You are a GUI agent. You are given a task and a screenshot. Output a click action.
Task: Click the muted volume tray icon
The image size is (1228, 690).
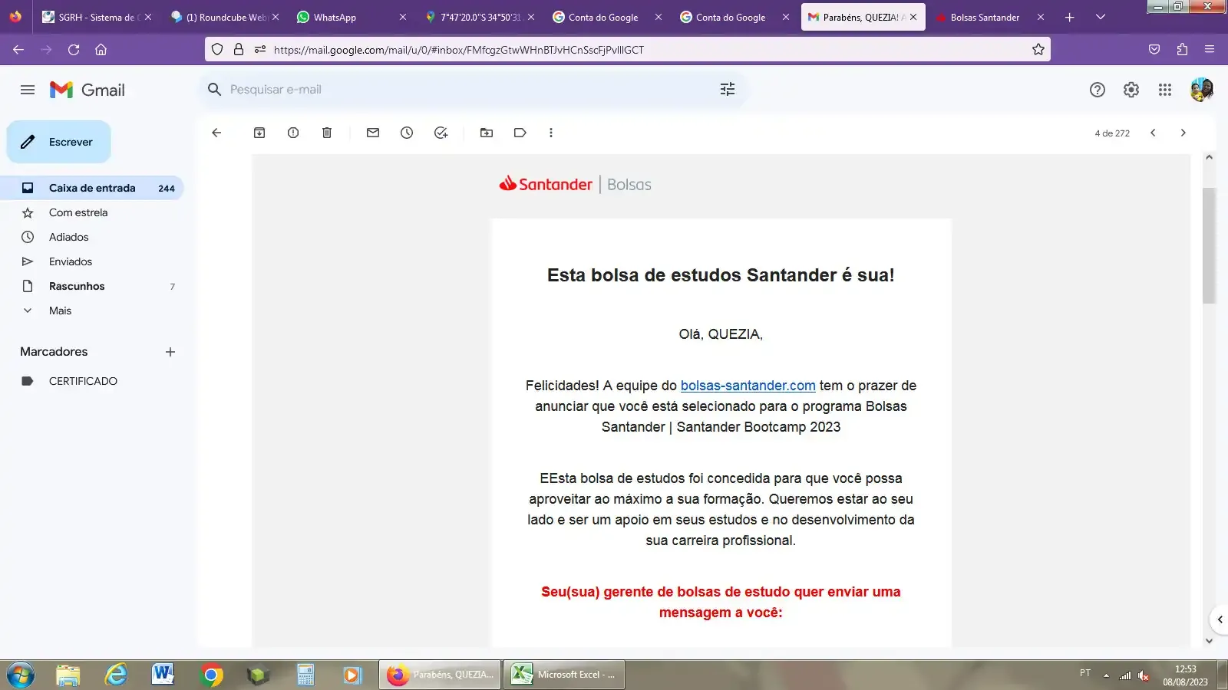click(x=1144, y=675)
